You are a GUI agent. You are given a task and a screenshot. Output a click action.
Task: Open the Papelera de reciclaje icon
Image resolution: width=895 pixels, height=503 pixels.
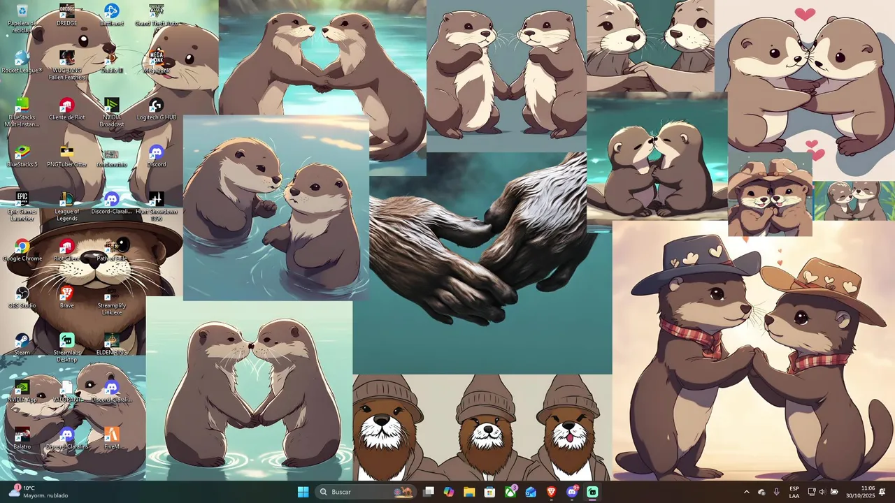coord(22,17)
